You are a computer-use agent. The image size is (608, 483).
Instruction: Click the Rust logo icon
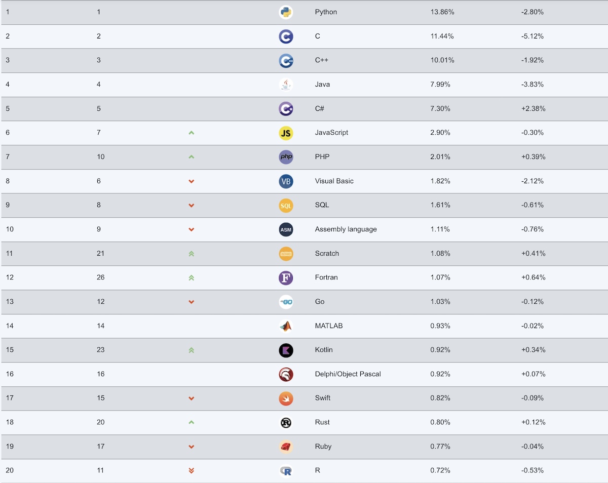[286, 422]
